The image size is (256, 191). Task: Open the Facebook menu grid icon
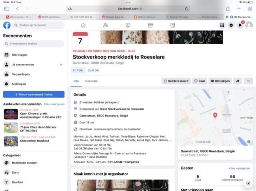coord(222,25)
